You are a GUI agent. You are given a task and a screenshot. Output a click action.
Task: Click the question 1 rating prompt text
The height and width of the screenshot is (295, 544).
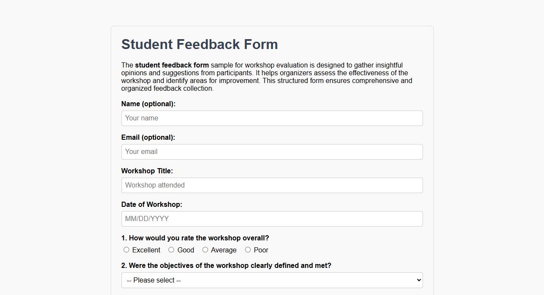click(x=195, y=238)
